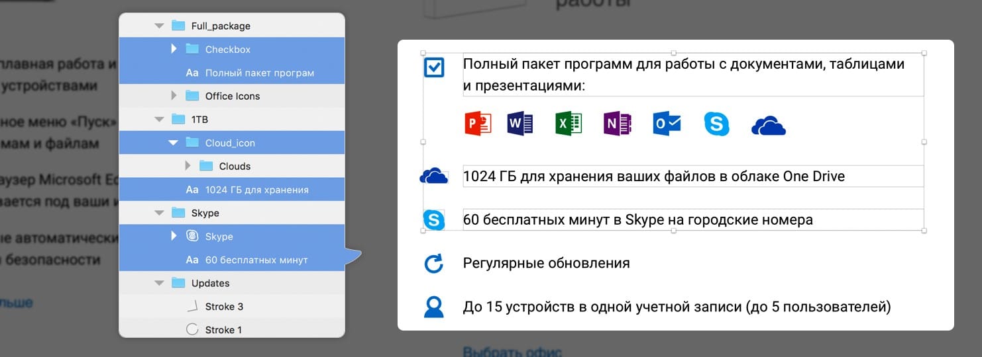Click the Aa text icon of 60 бесплатных минут layer

[x=192, y=260]
